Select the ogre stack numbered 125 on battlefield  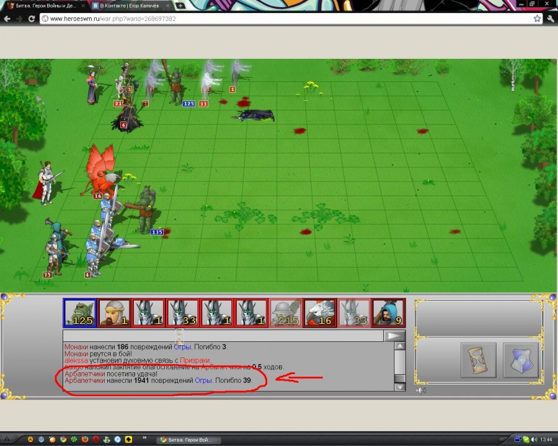[175, 84]
